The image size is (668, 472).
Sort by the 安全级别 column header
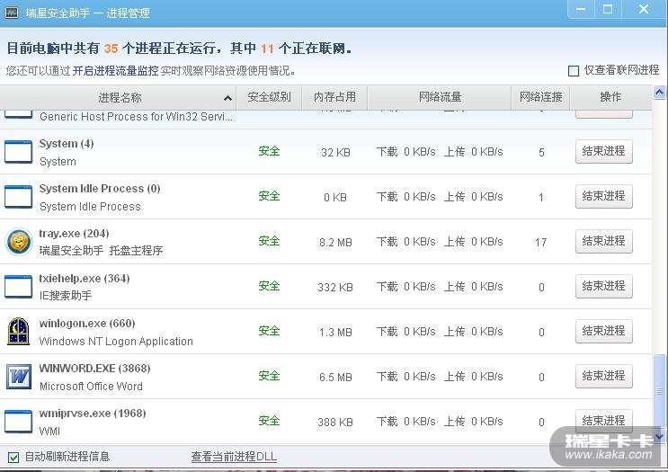pyautogui.click(x=269, y=97)
